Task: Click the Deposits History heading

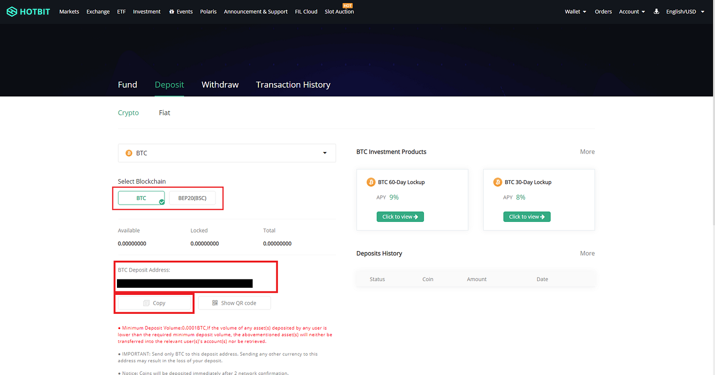Action: click(379, 254)
